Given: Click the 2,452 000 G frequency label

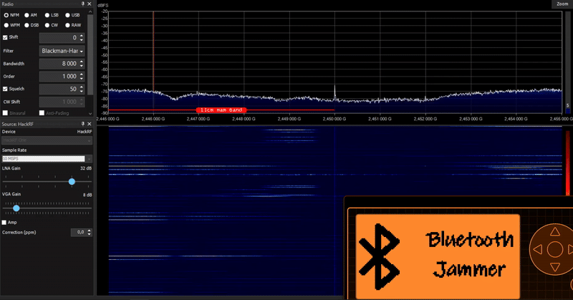Looking at the screenshot, I should pos(425,119).
